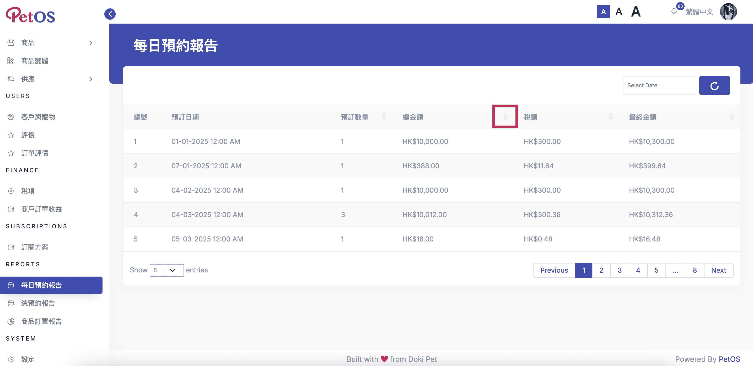Click date 01-01-2025 12:00 AM cell
The image size is (753, 366).
tap(206, 142)
